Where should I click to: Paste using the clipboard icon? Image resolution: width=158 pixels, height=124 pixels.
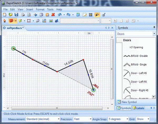click(47, 15)
